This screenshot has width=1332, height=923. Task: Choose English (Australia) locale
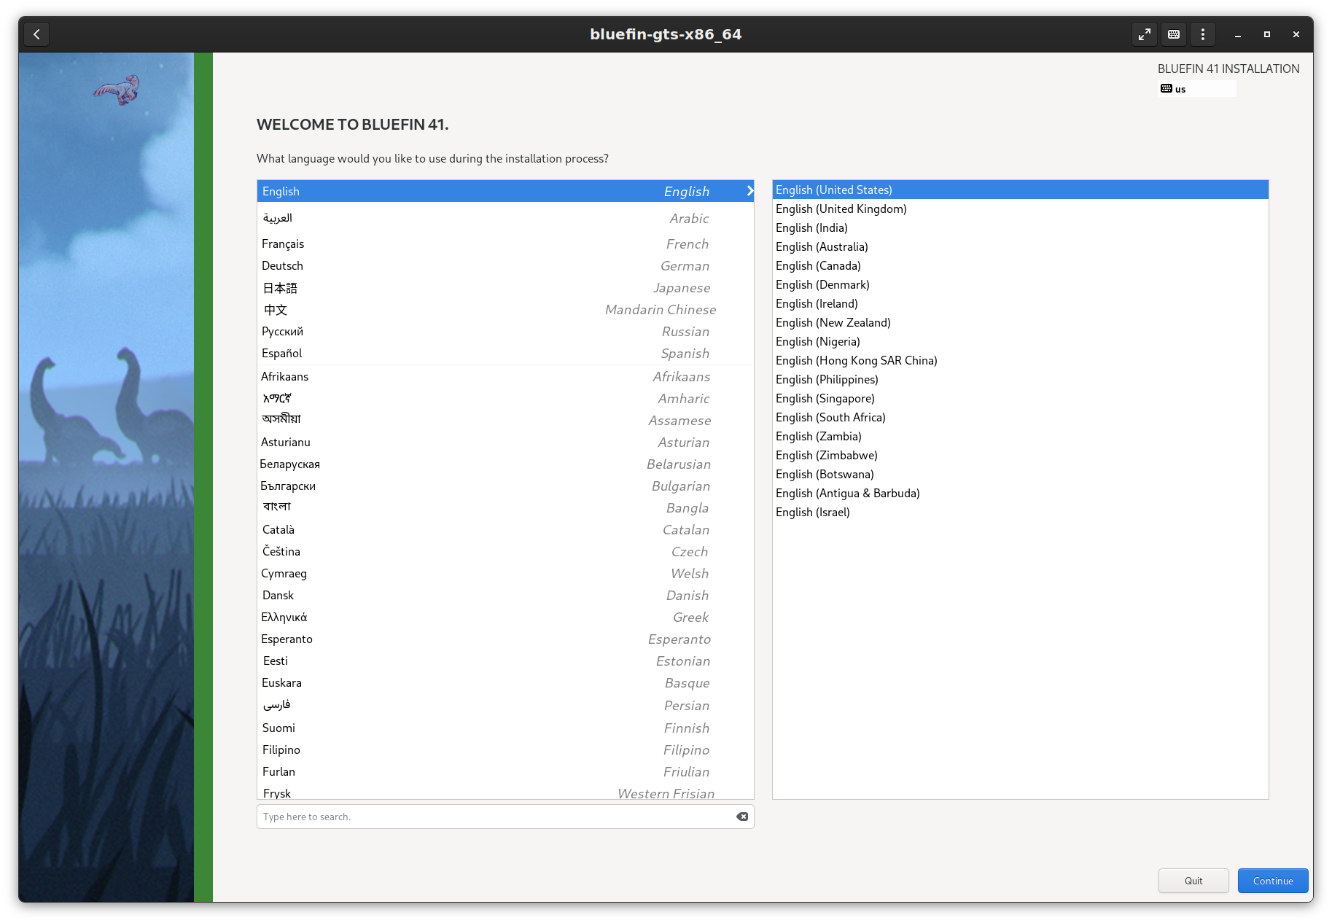pos(1020,246)
